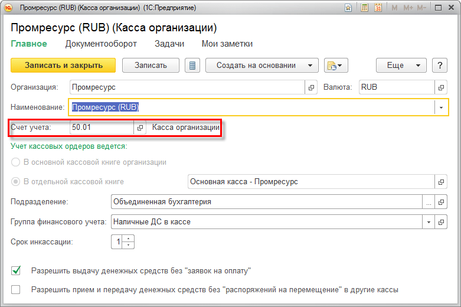Open Группа финансового учета dropdown arrow
Image resolution: width=461 pixels, height=307 pixels.
click(429, 222)
